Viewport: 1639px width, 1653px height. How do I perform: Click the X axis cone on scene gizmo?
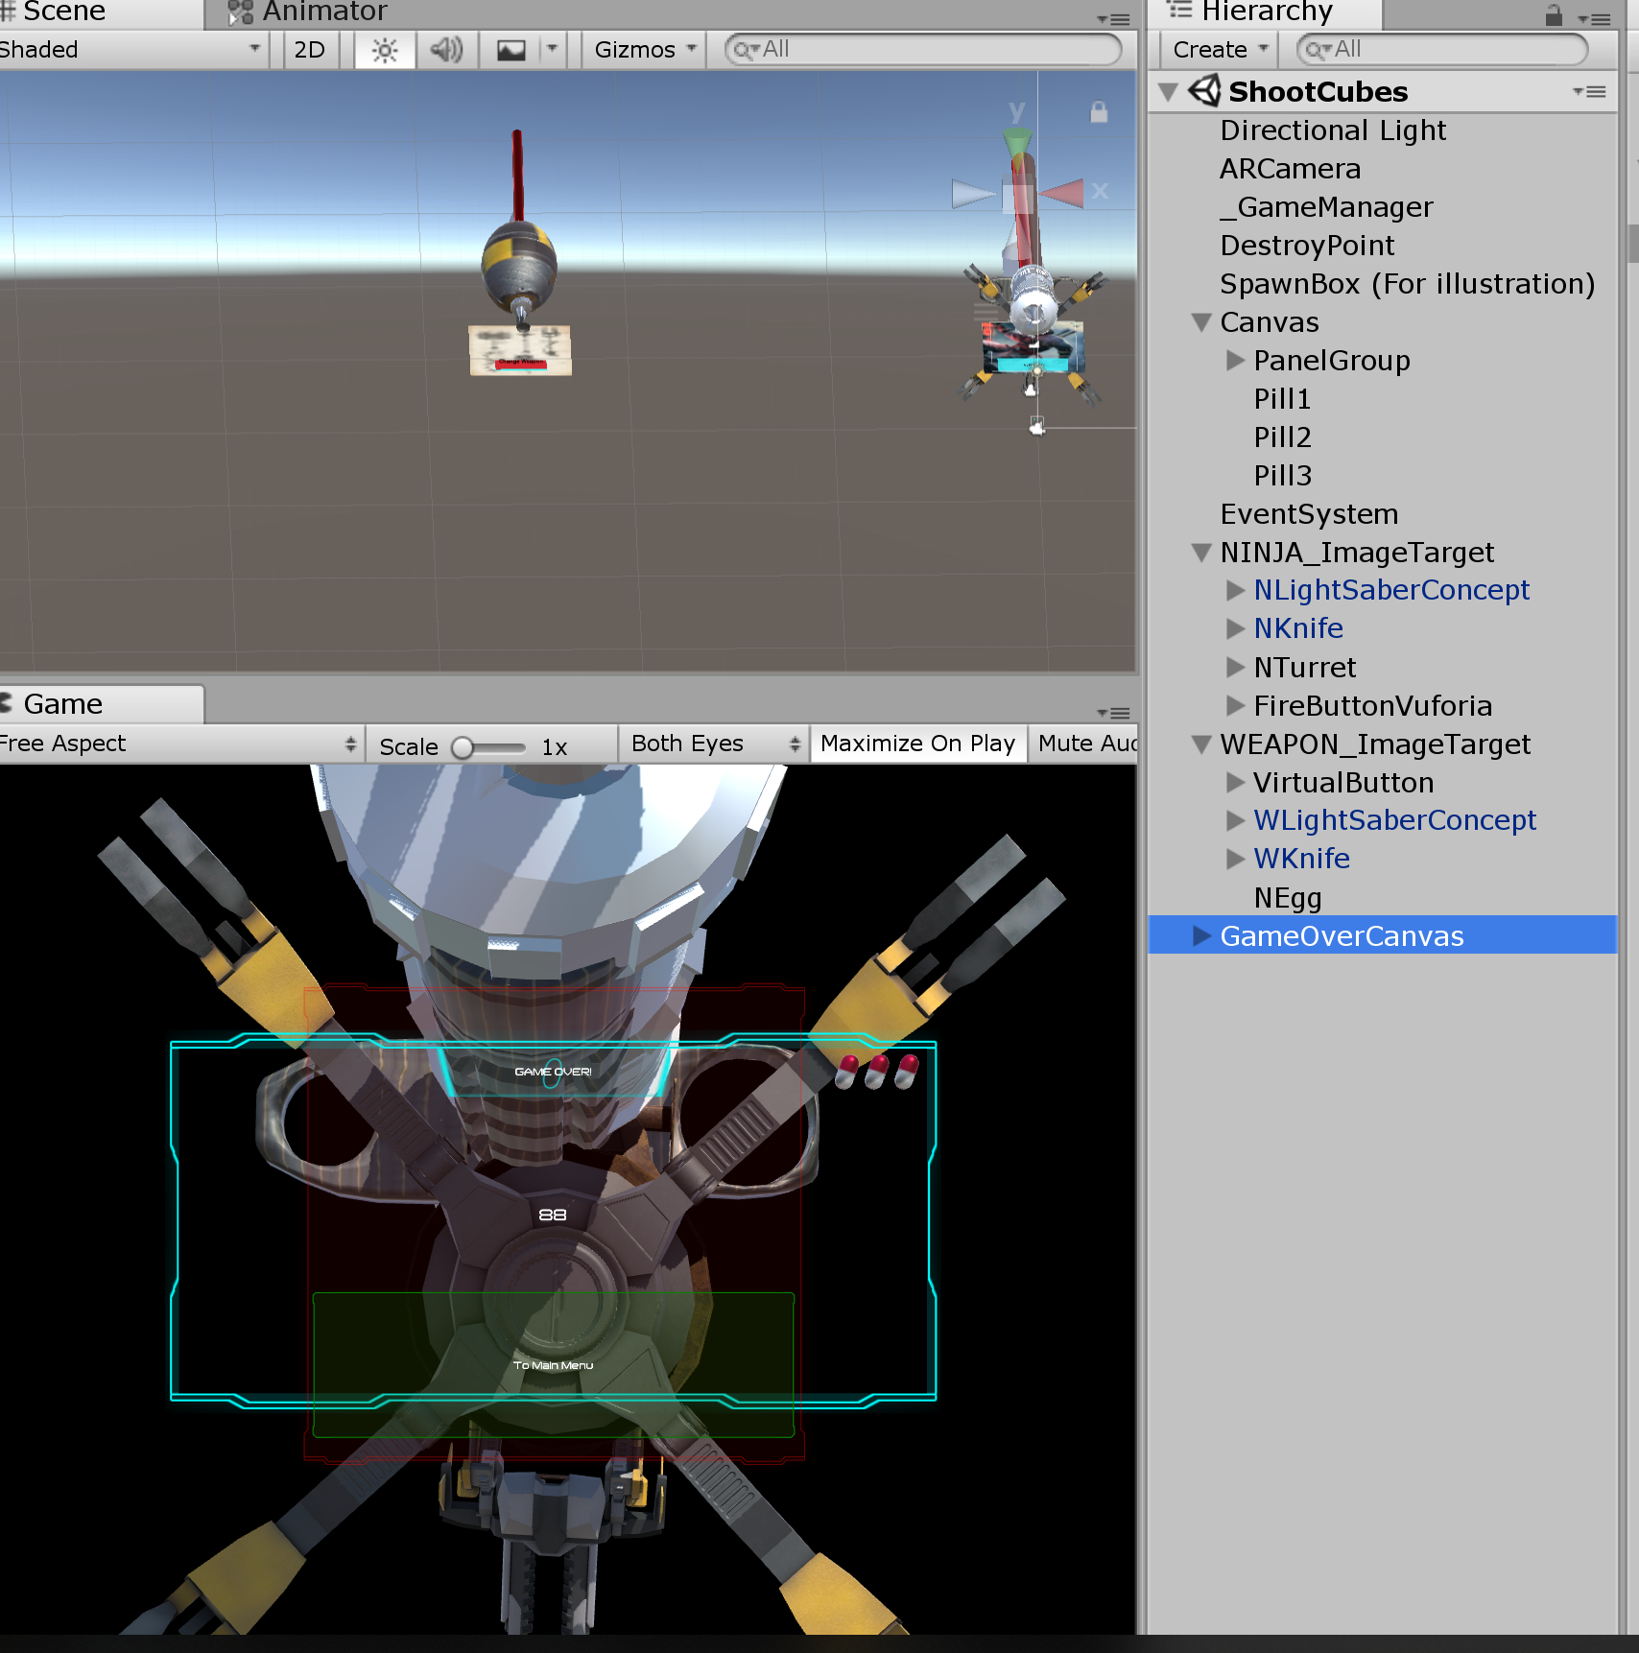tap(1062, 193)
